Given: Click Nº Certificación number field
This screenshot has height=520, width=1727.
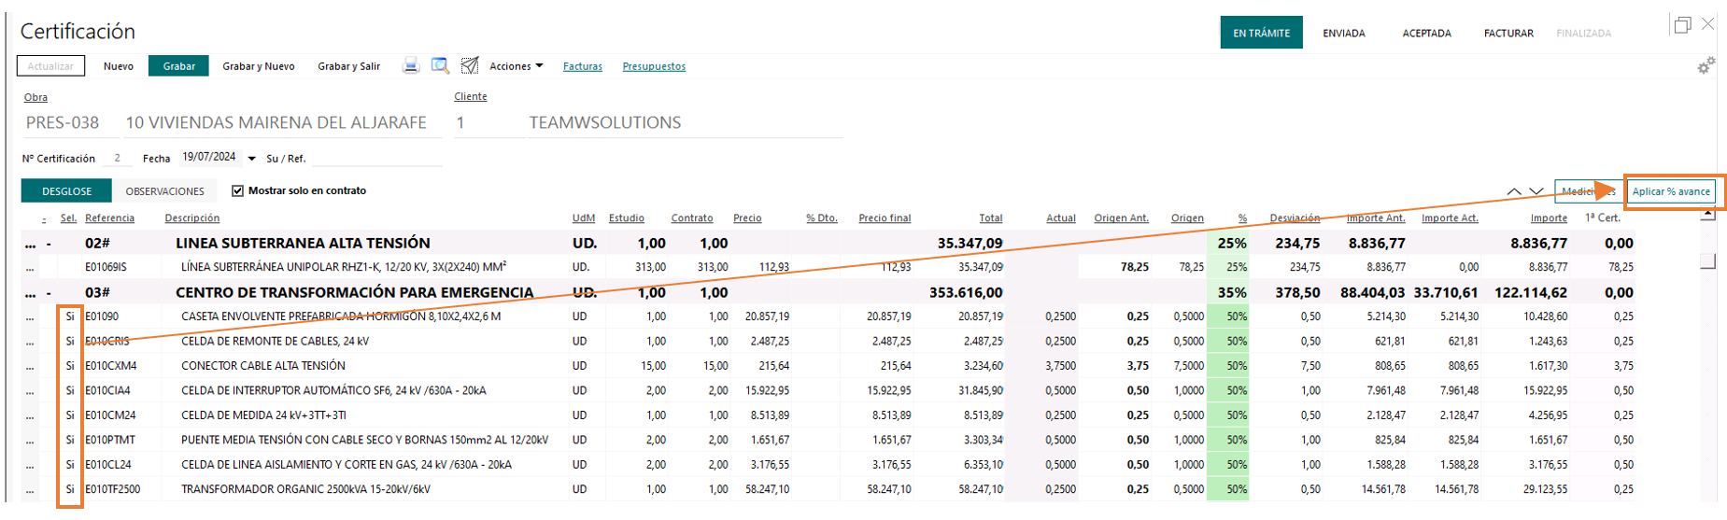Looking at the screenshot, I should tap(117, 158).
